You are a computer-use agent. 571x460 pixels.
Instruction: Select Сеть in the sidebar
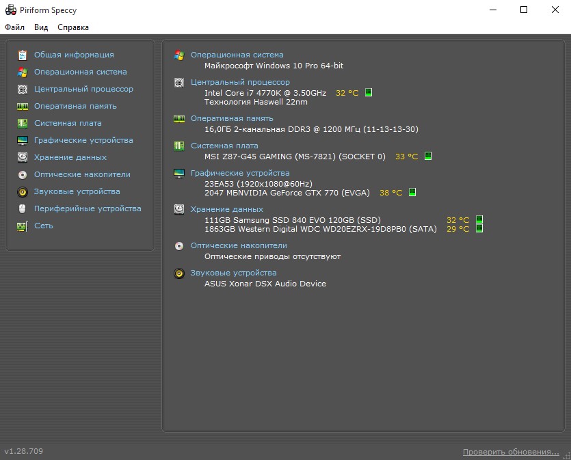(x=44, y=226)
